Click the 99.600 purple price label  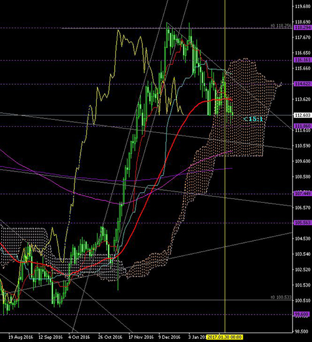[x=302, y=315]
